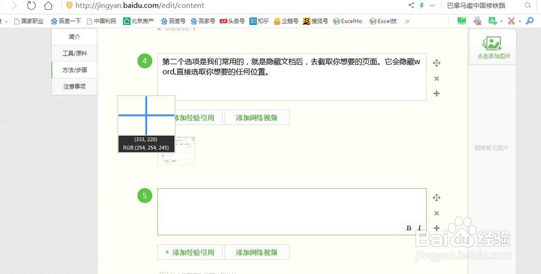541x274 pixels.
Task: Reload the page with the refresh icon
Action: click(x=31, y=5)
